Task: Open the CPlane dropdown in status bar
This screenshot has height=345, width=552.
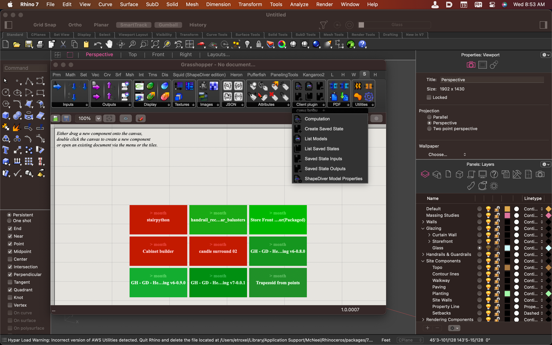Action: 410,340
